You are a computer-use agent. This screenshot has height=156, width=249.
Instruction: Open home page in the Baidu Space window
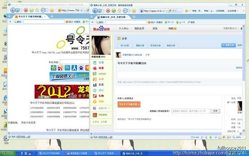[x=119, y=11]
